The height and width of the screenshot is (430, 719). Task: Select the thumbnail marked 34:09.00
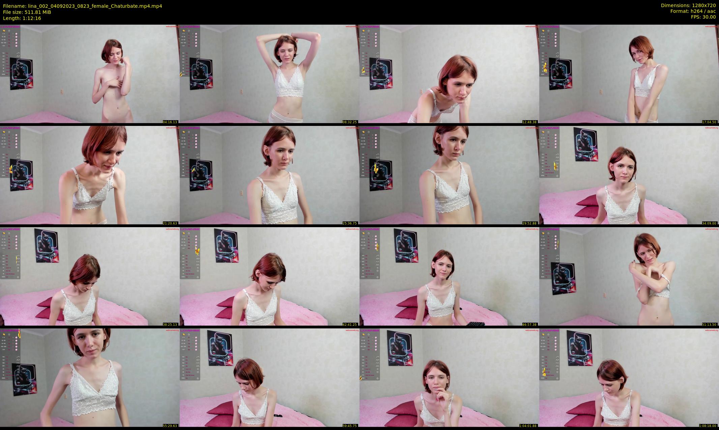tap(629, 175)
